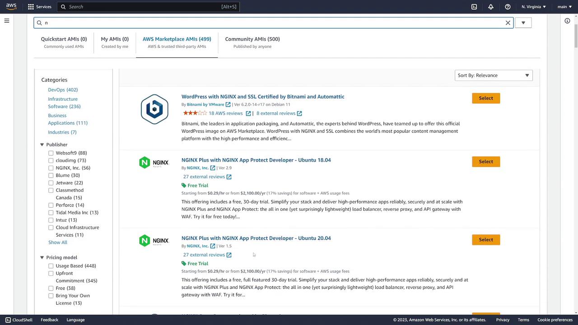Image resolution: width=578 pixels, height=325 pixels.
Task: Open 18 AWS reviews link
Action: 225,113
